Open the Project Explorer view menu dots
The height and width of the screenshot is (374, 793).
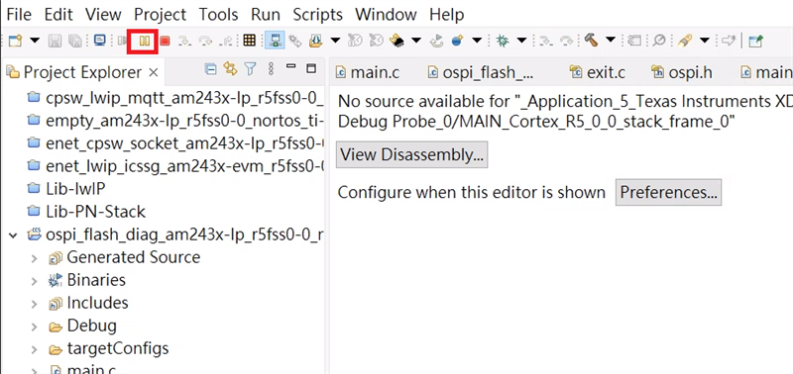coord(271,68)
